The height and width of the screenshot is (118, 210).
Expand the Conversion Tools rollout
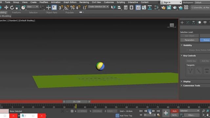192,86
